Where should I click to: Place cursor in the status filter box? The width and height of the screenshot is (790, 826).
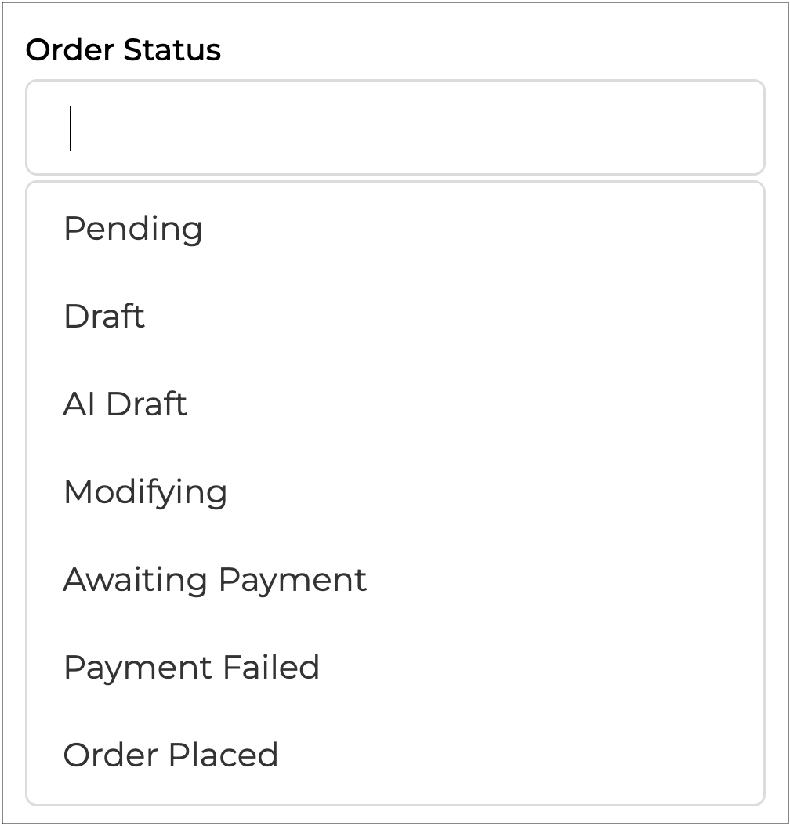[x=395, y=128]
